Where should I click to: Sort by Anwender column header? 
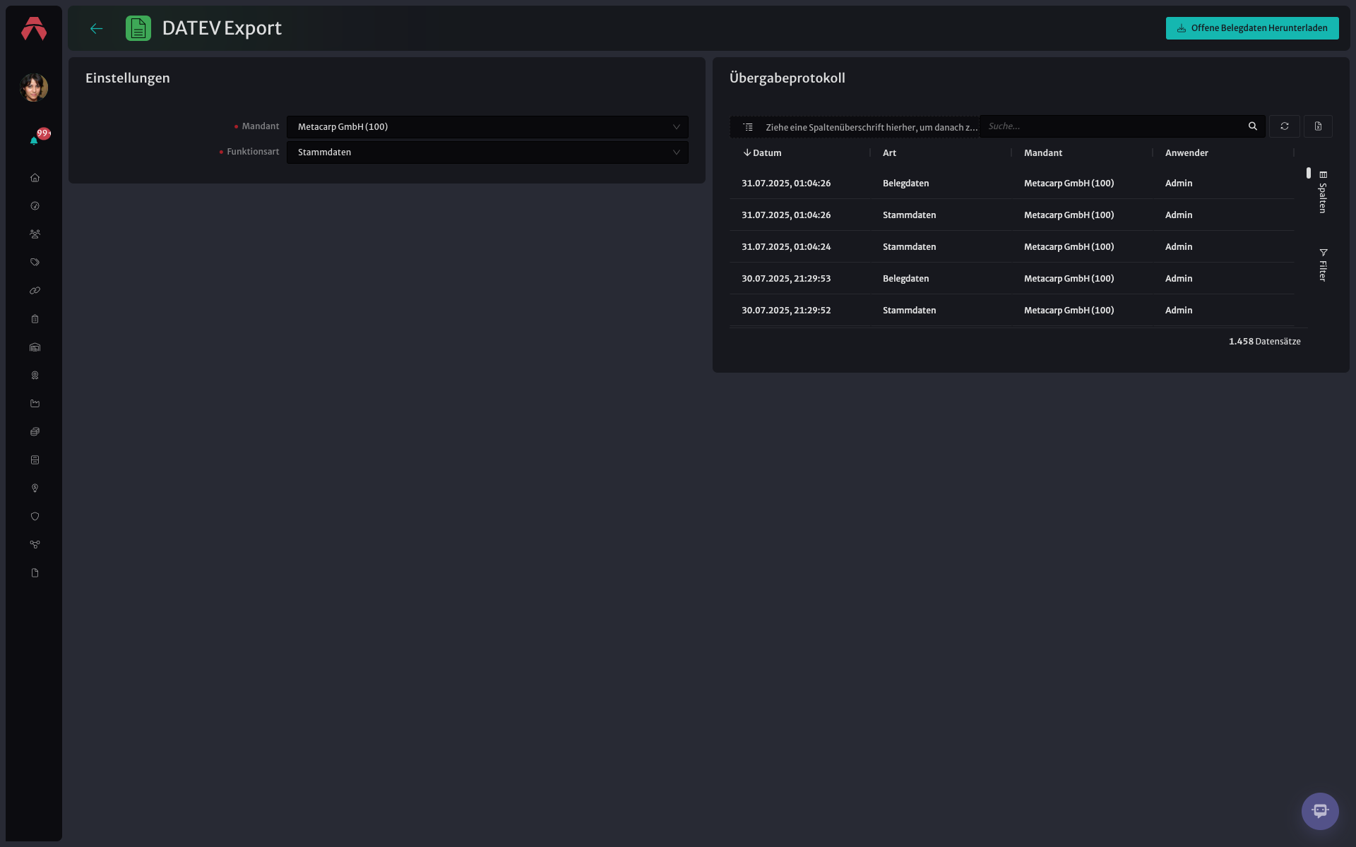[1186, 153]
